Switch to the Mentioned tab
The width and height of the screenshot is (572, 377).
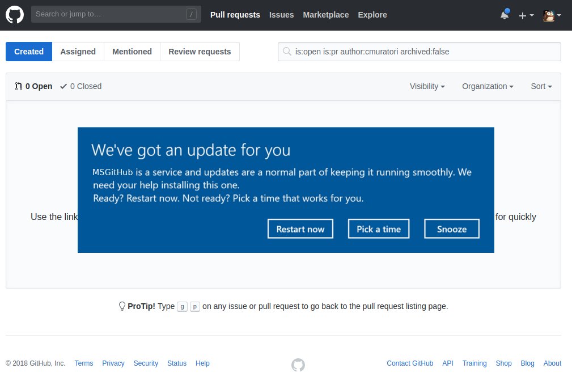coord(132,52)
